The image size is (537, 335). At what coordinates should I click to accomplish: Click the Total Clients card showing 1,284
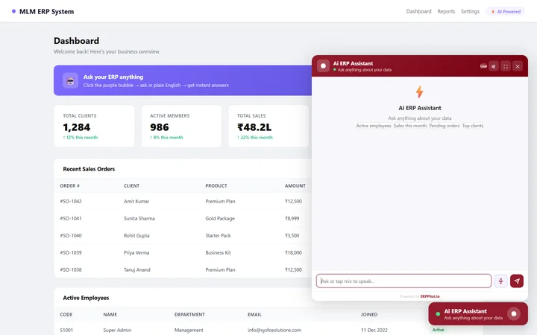pyautogui.click(x=94, y=126)
